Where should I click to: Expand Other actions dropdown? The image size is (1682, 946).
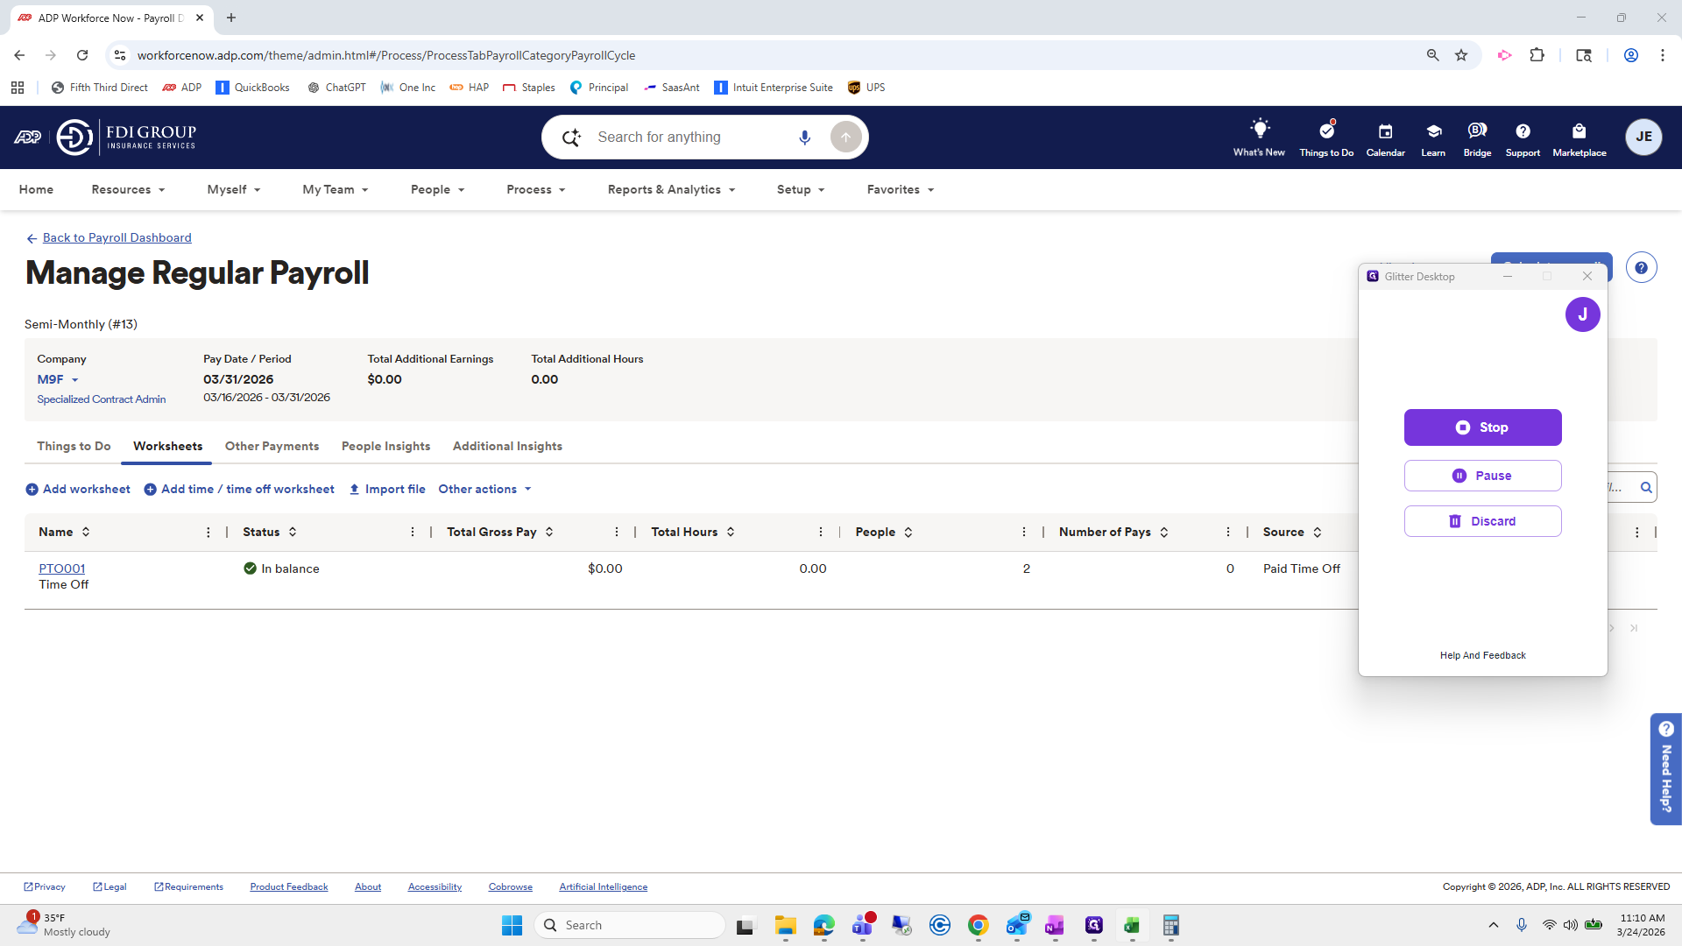pyautogui.click(x=484, y=490)
